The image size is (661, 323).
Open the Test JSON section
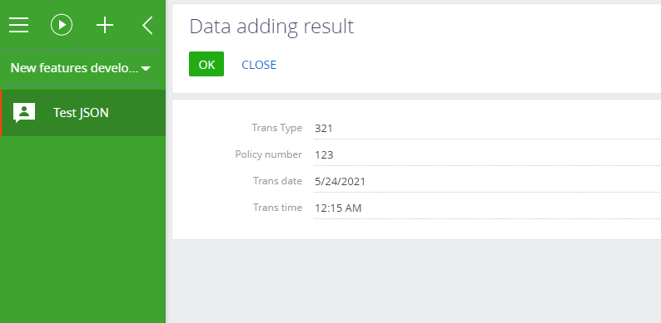point(82,113)
